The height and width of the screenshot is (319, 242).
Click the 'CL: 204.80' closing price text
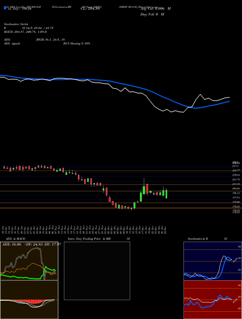pyautogui.click(x=90, y=9)
